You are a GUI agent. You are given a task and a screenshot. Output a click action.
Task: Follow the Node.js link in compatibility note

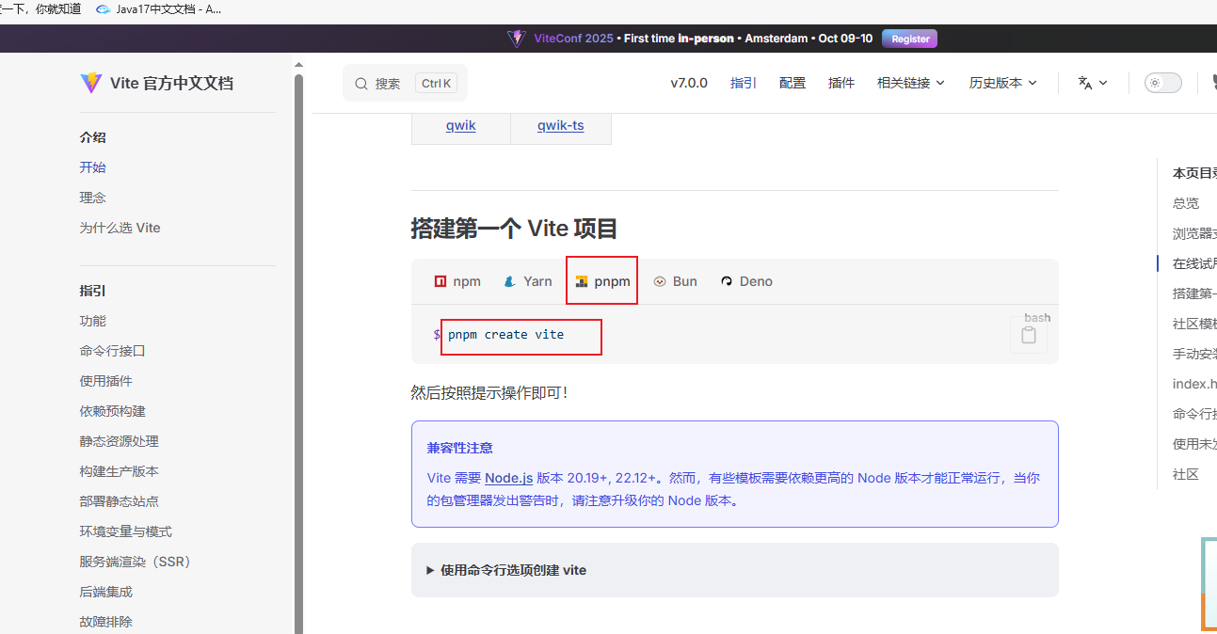[x=509, y=478]
